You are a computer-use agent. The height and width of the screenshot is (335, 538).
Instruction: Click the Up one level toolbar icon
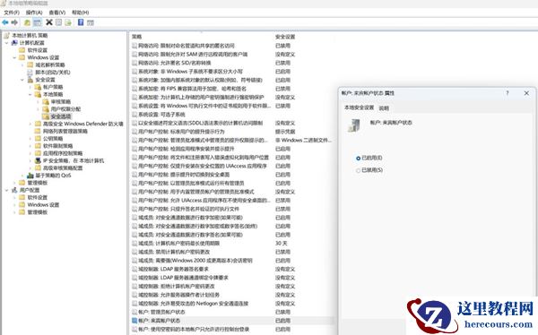pos(27,22)
